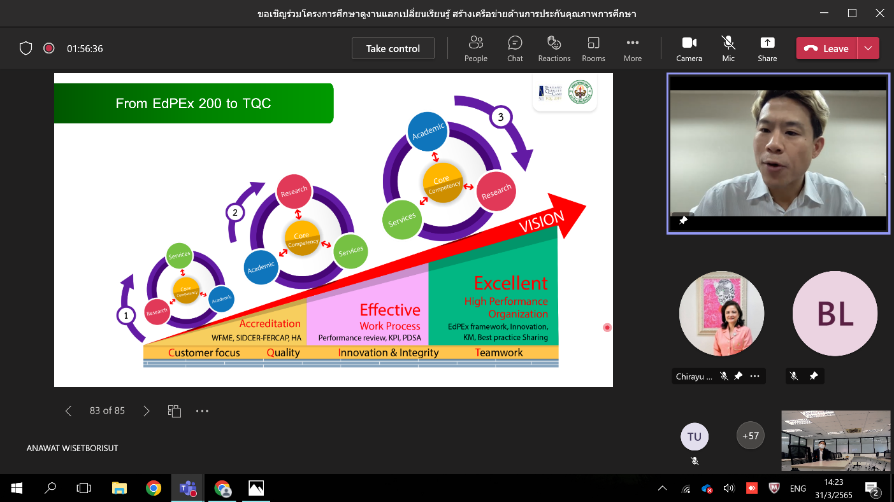Screen dimensions: 894x502
Task: Open the Rooms breakout panel
Action: [593, 48]
